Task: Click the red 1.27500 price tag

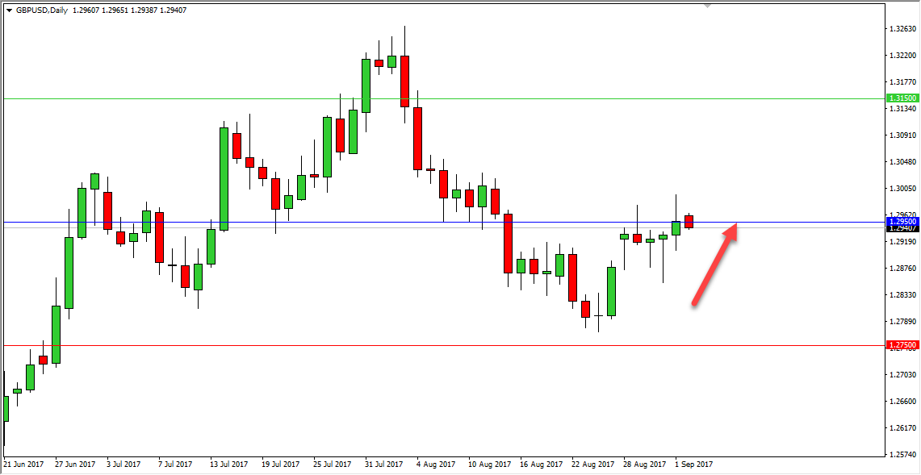Action: click(902, 346)
